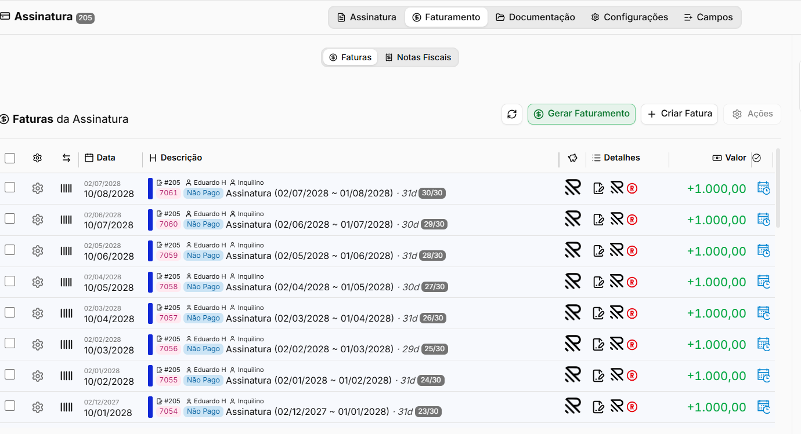Click barcode icon in invoice 7060 row
Viewport: 801px width, 434px height.
[x=66, y=220]
